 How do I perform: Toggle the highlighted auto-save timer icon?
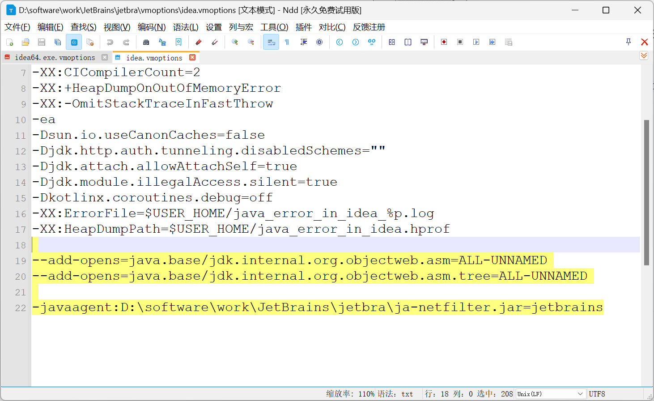[74, 42]
